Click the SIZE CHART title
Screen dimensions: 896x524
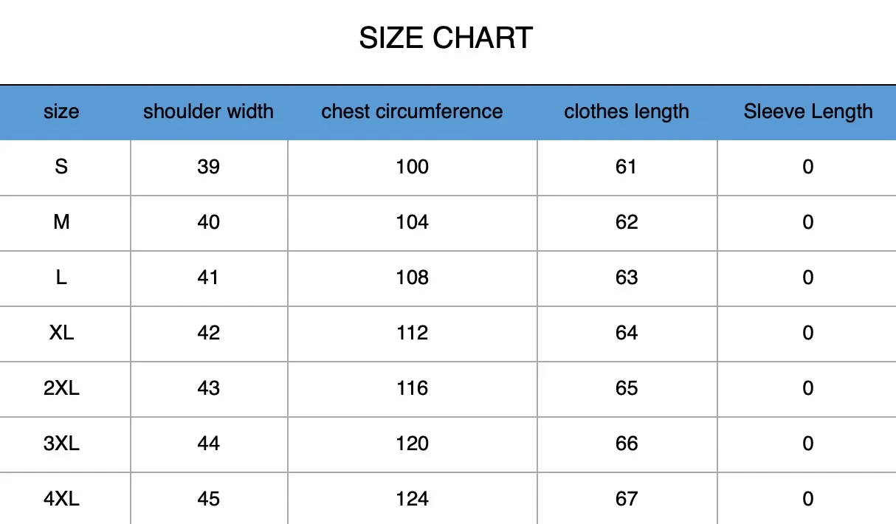[446, 38]
